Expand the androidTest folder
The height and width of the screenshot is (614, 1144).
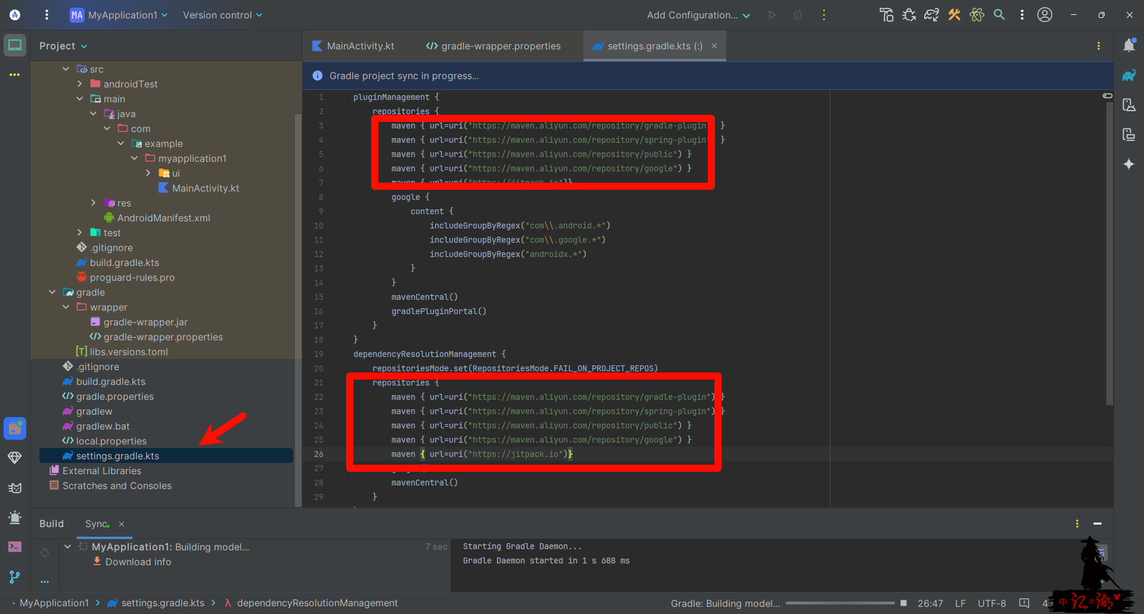click(x=80, y=84)
